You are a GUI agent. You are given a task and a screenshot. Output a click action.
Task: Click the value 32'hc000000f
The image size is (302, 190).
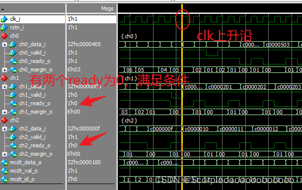pos(83,128)
